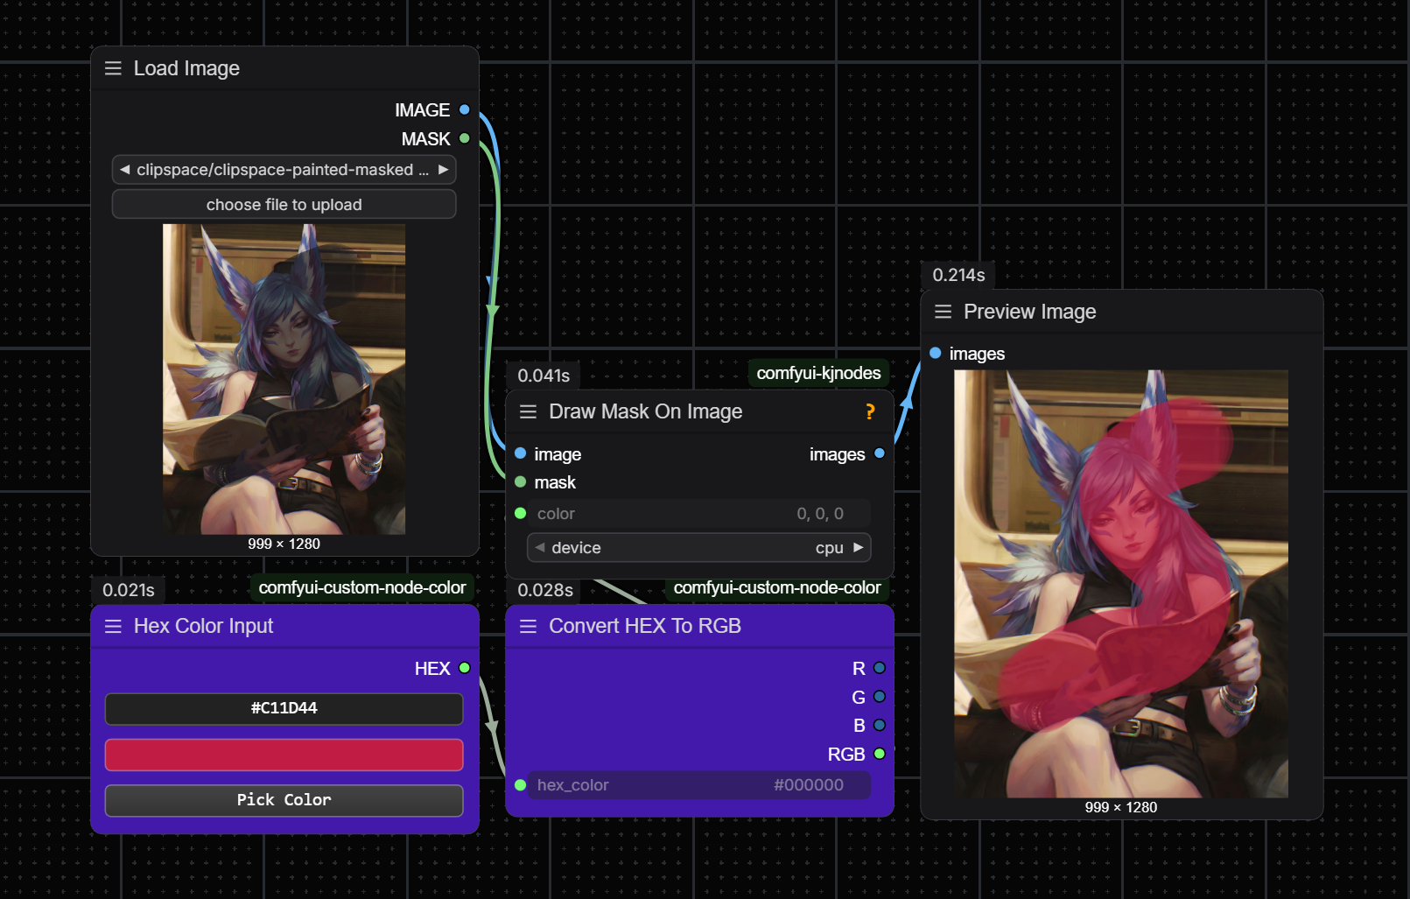Click the images output socket on Draw Mask
This screenshot has width=1410, height=899.
pyautogui.click(x=880, y=453)
